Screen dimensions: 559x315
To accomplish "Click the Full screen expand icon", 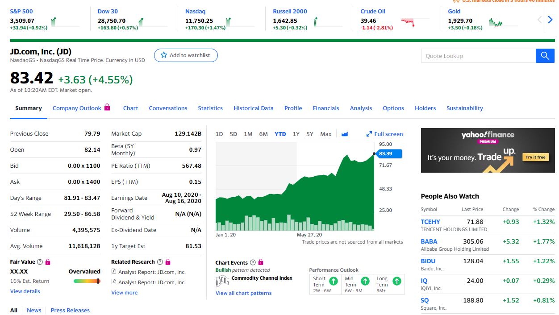I will 369,134.
